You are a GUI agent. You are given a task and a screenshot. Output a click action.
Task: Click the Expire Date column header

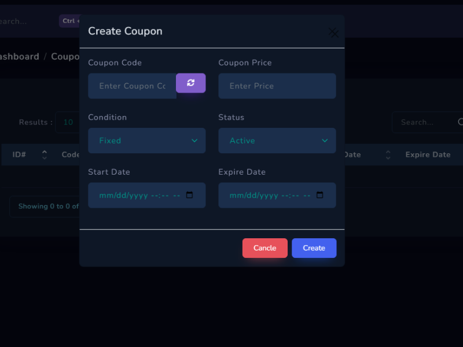(428, 155)
